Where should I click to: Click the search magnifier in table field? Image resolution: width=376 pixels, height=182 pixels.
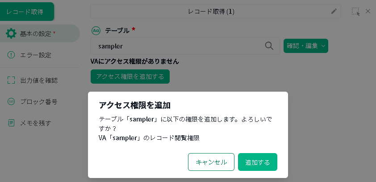pos(269,46)
